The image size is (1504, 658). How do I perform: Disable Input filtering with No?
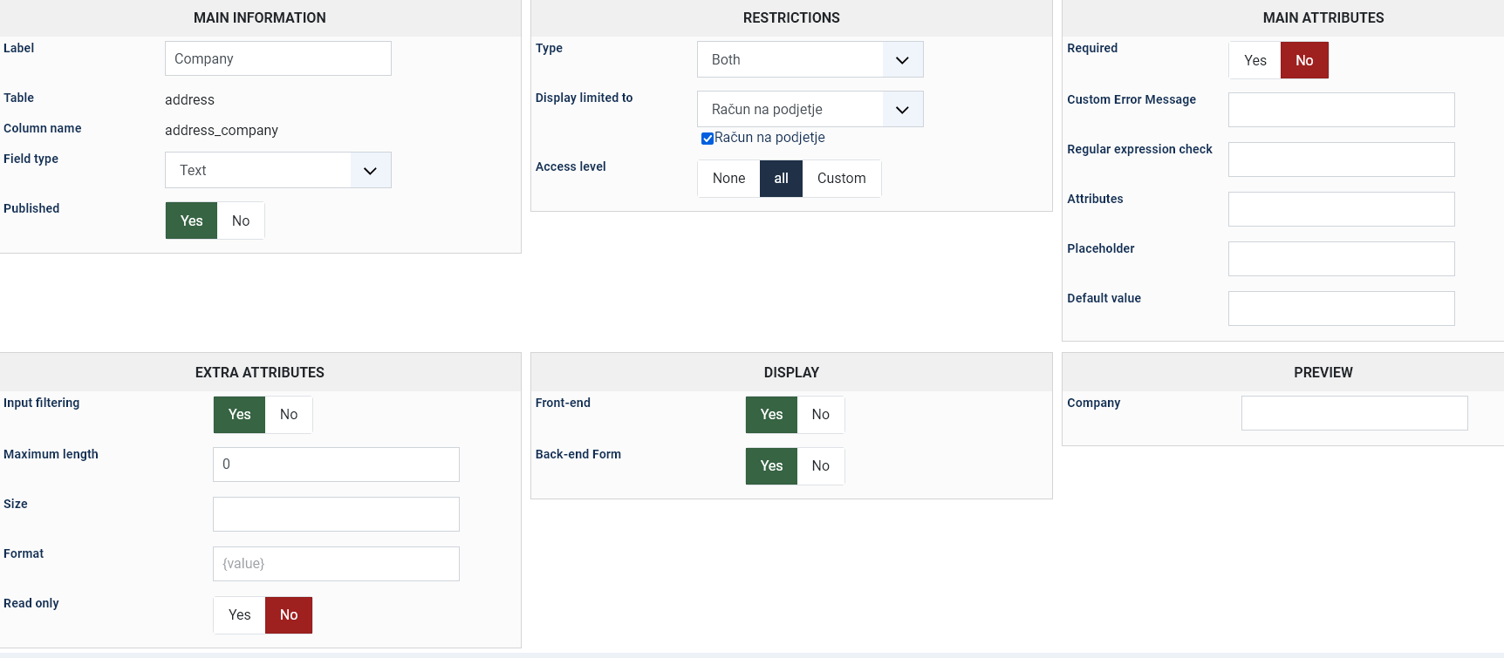point(289,415)
